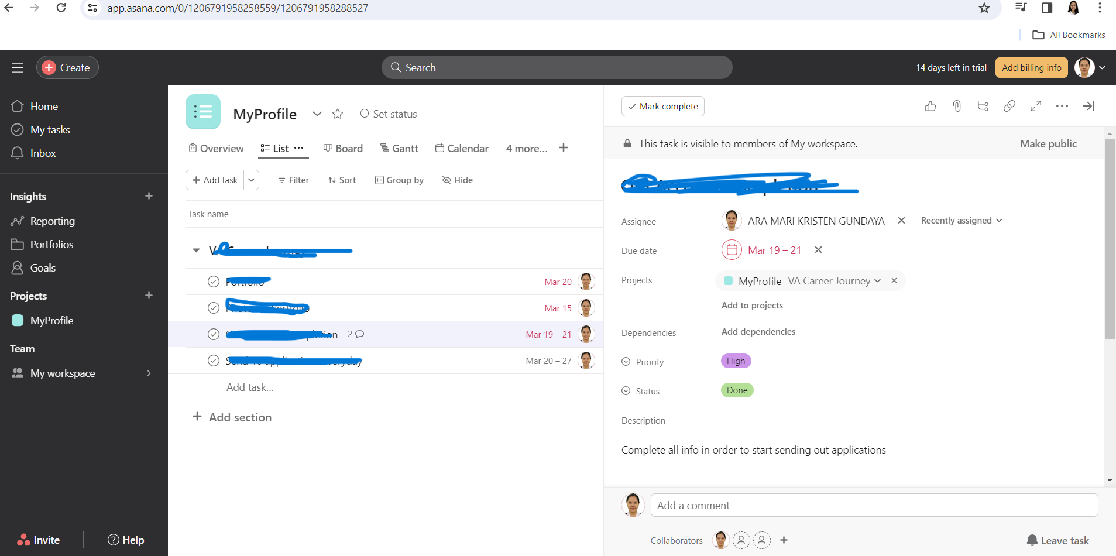Open the 4 more views menu
The width and height of the screenshot is (1116, 556).
[527, 149]
